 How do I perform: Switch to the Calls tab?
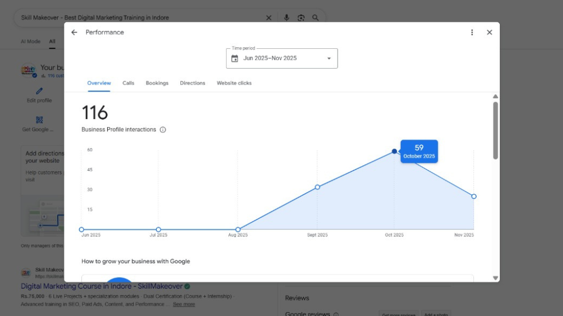[x=128, y=83]
